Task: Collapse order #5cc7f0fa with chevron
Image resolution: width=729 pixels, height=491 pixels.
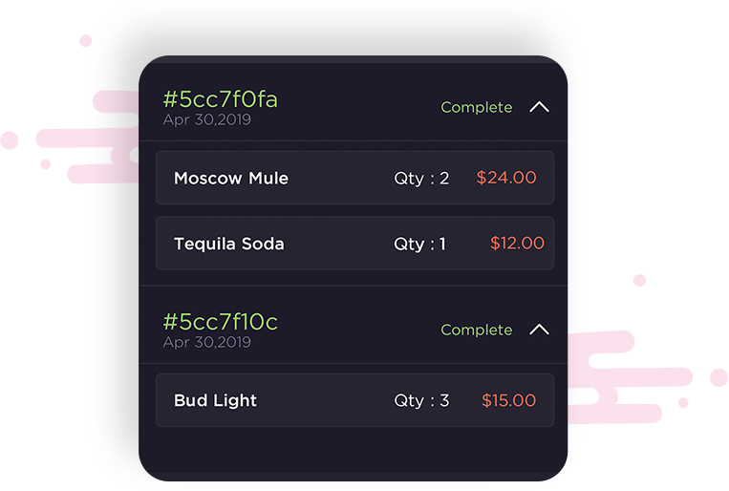Action: (x=539, y=107)
